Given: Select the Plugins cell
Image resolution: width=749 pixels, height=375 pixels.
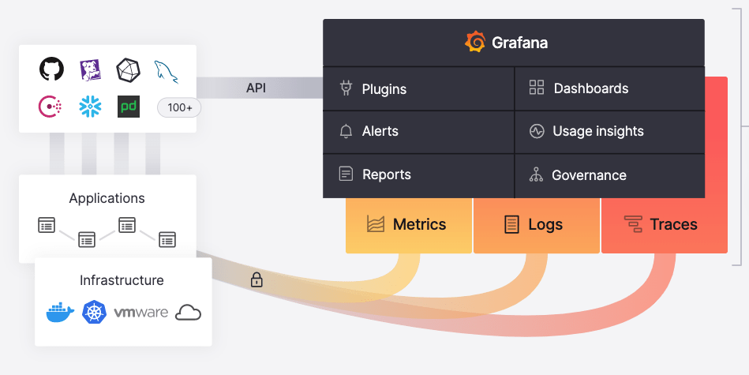Looking at the screenshot, I should (418, 88).
